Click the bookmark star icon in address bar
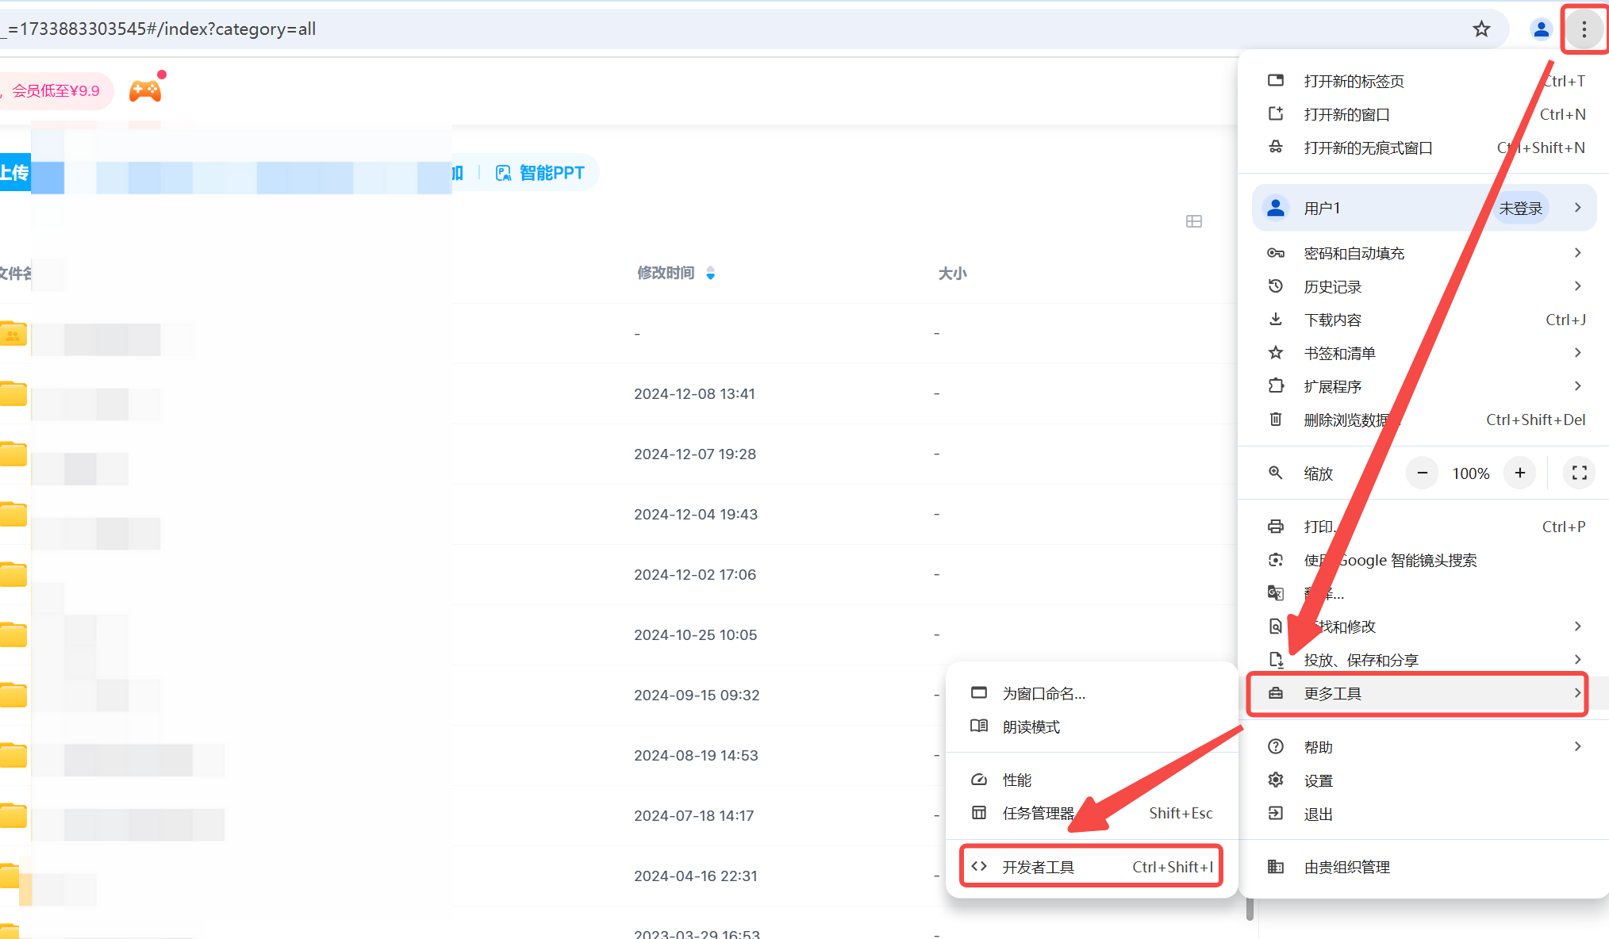Screen dimensions: 1609x939 (1481, 29)
